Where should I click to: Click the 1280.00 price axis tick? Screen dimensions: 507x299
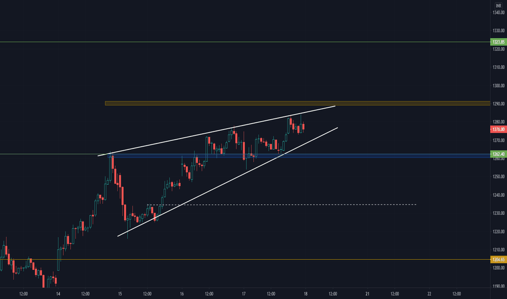(498, 122)
